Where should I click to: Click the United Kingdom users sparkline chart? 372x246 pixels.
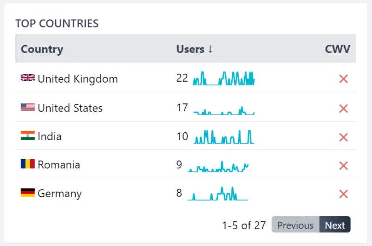(224, 78)
